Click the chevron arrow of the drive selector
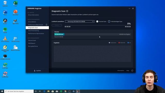165x93 pixels. [93, 21]
